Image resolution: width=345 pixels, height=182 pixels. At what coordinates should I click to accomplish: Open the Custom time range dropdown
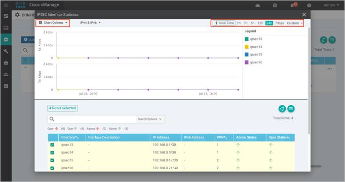(x=295, y=23)
